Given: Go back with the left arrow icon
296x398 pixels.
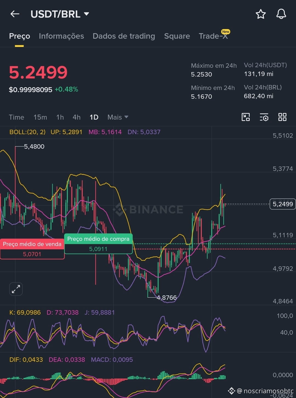Looking at the screenshot, I should [15, 14].
